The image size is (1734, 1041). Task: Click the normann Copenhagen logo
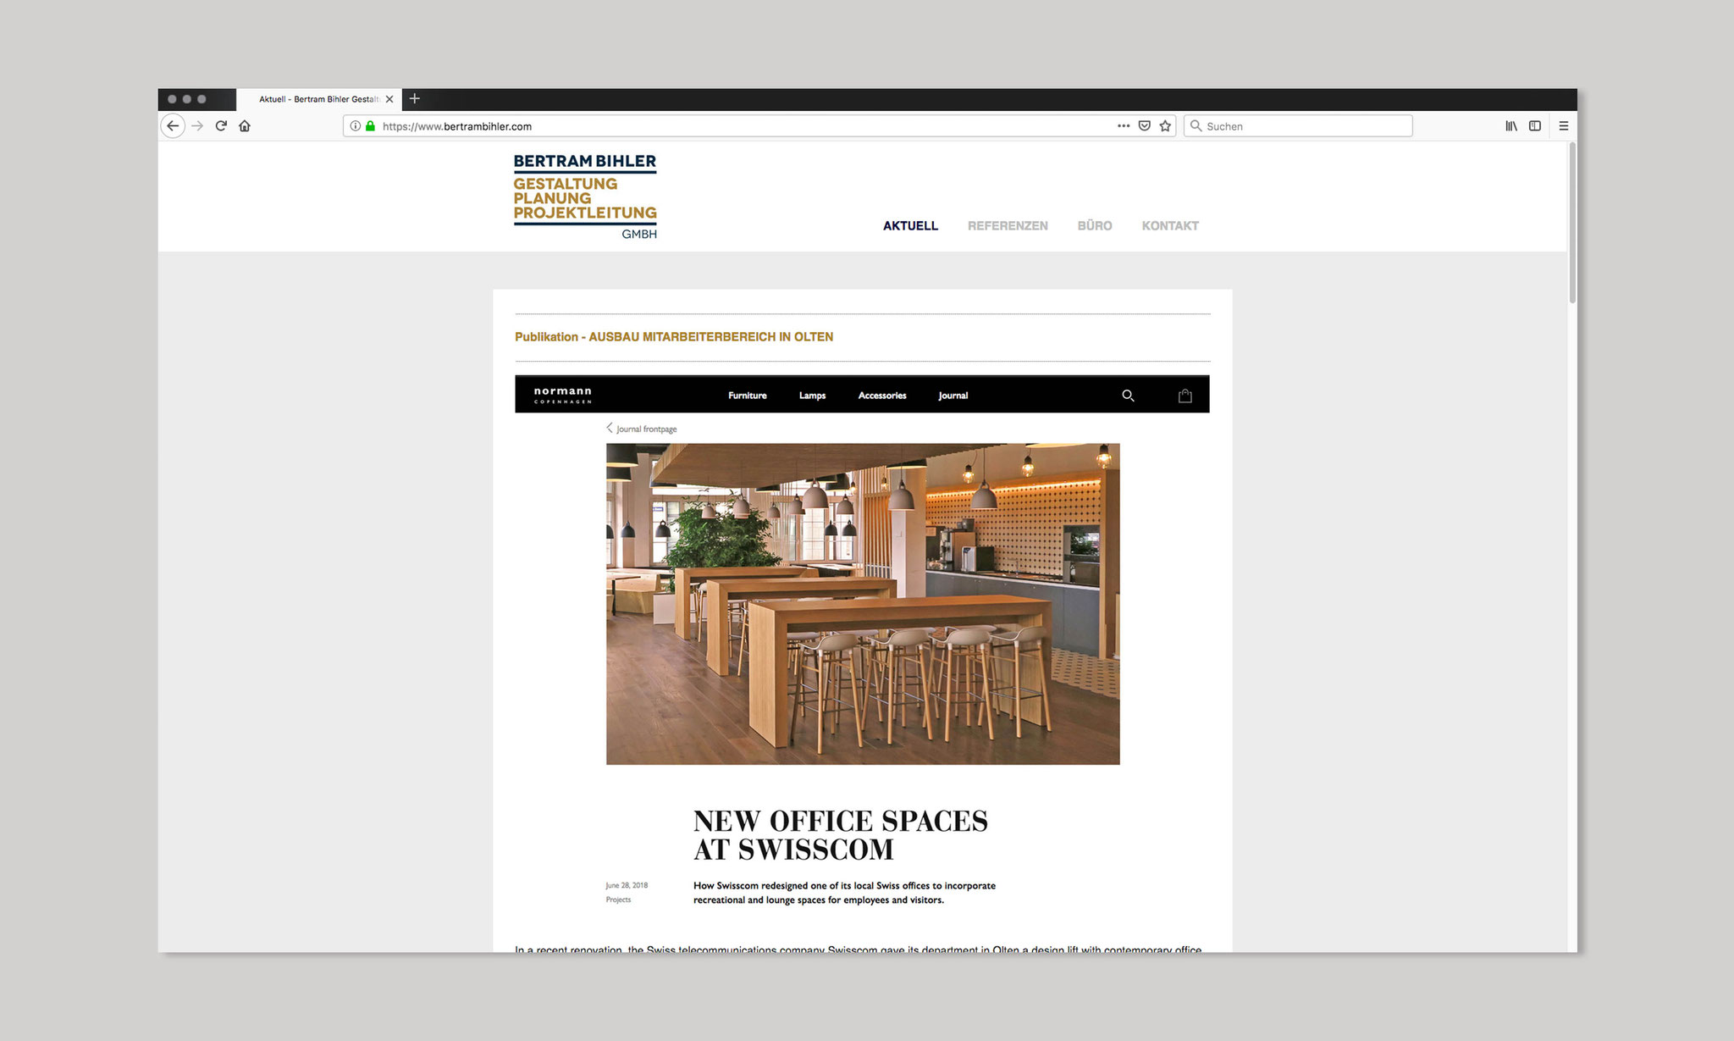(562, 396)
